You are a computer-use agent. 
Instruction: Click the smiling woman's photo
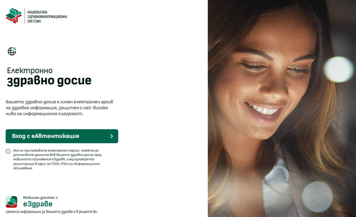coord(282,109)
